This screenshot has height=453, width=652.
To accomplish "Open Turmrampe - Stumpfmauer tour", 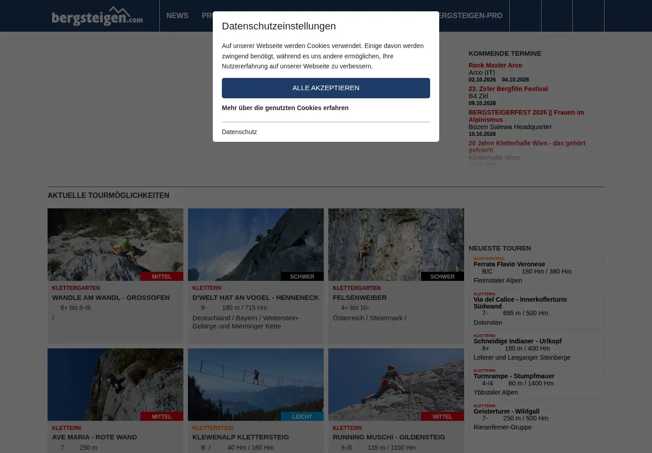I will (514, 376).
